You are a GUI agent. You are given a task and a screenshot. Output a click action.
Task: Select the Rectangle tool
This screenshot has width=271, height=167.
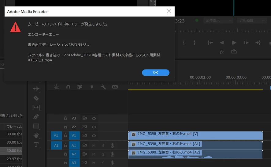point(36,126)
